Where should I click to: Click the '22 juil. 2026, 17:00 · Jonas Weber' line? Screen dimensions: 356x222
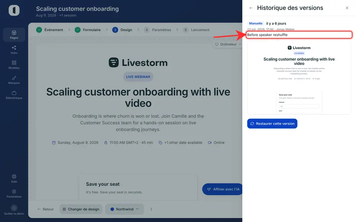[271, 29]
